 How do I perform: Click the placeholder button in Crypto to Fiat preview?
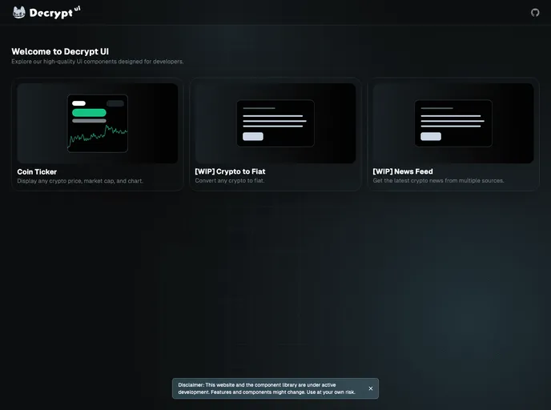[x=252, y=136]
